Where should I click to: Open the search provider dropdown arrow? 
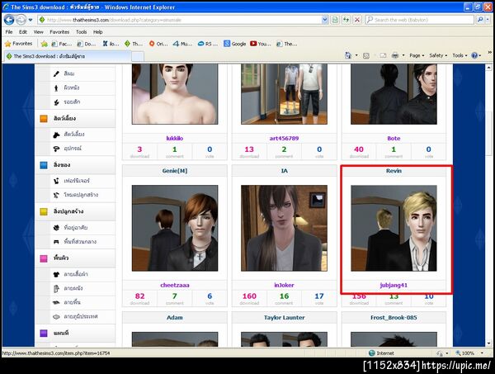[x=488, y=20]
